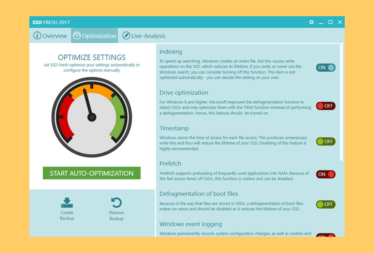
Task: Click the Create Backup download icon
Action: click(x=67, y=203)
